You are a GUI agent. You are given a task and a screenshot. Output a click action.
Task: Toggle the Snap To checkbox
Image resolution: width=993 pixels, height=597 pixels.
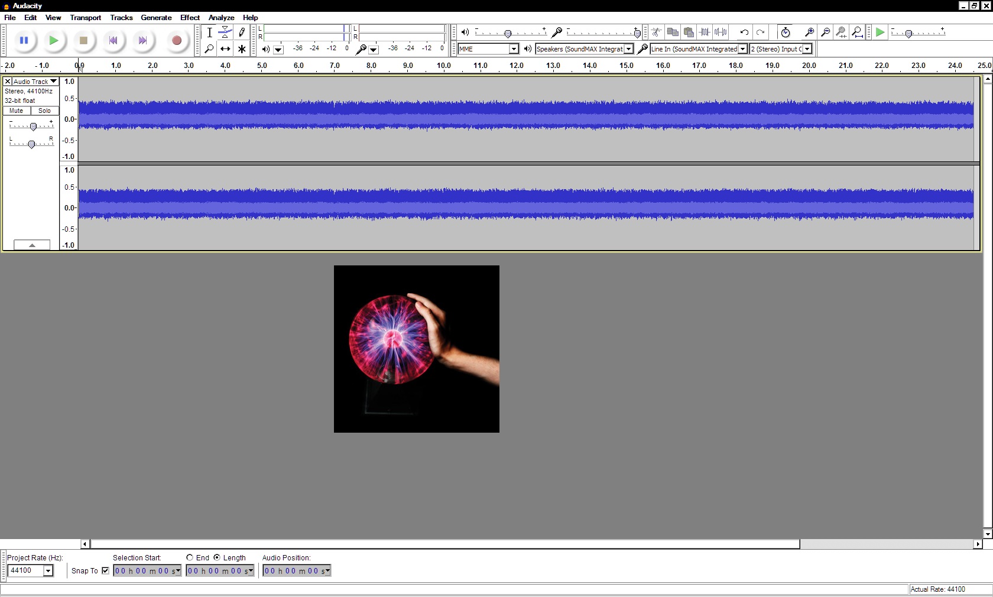(106, 570)
